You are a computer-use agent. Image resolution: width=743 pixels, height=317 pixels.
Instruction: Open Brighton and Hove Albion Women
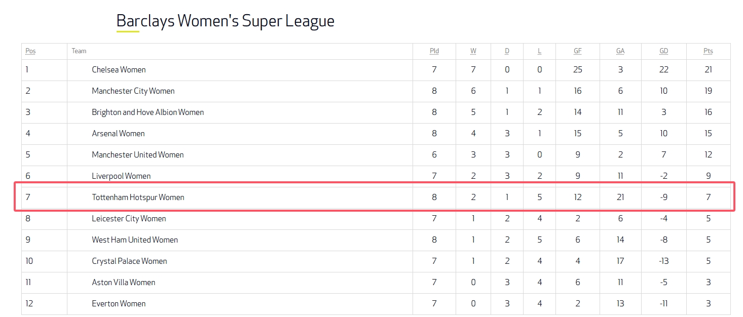(x=147, y=112)
